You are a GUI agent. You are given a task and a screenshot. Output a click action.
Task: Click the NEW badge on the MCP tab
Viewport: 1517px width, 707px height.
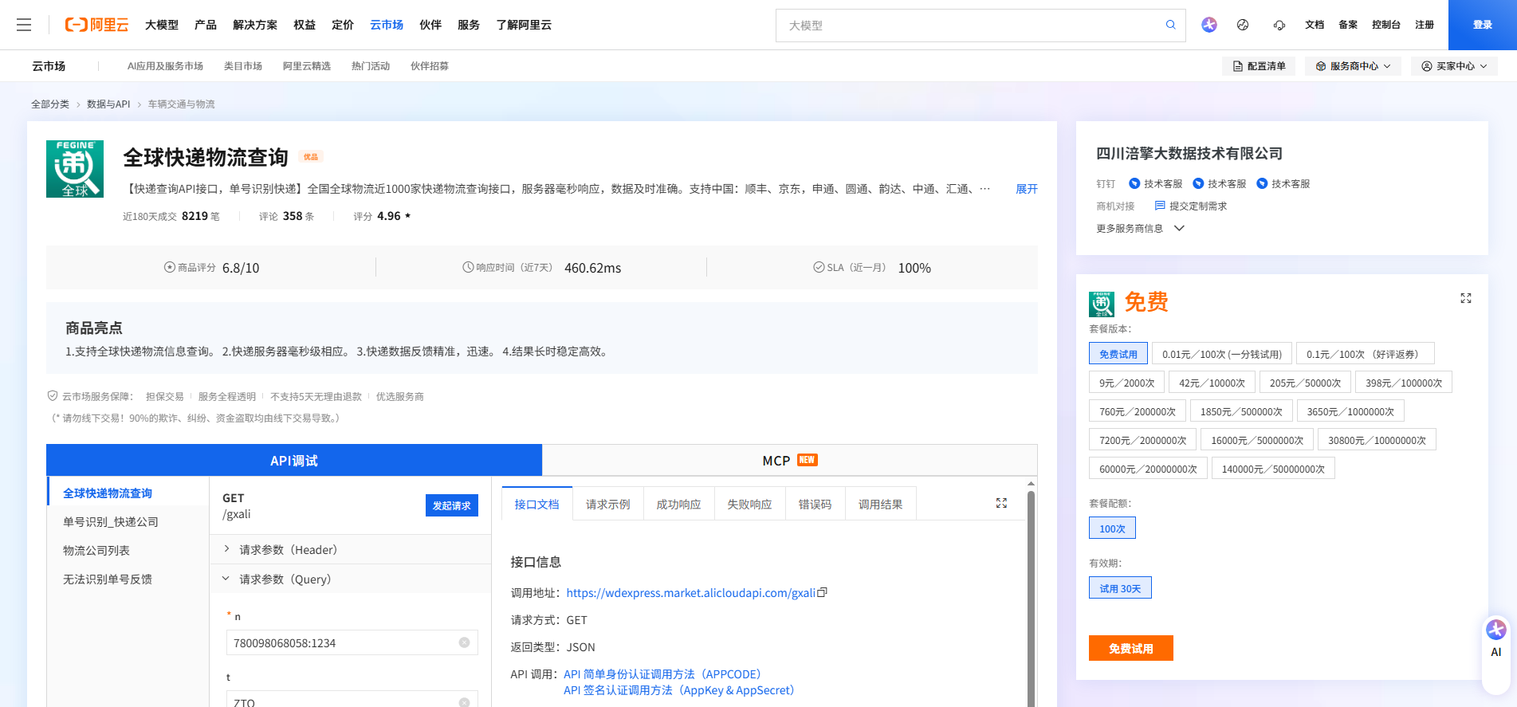click(808, 460)
